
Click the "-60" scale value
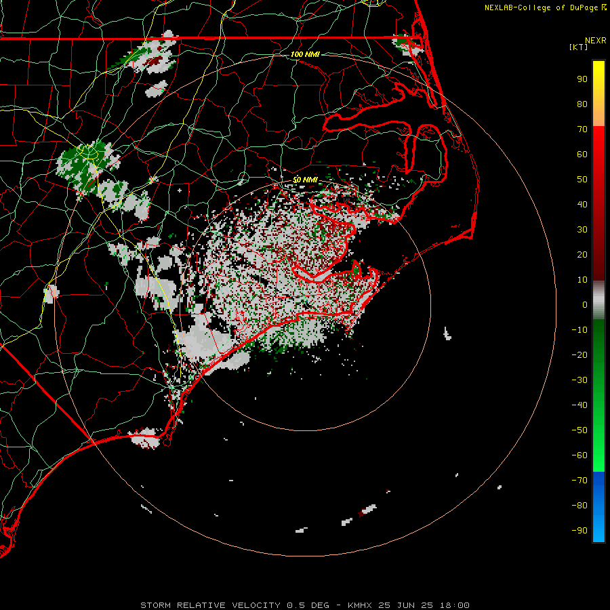579,455
